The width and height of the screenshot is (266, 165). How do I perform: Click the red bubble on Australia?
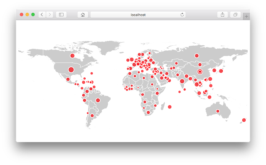point(218,111)
